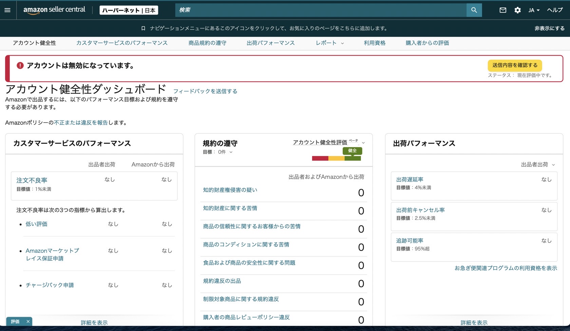The image size is (570, 331).
Task: Open the 追跡可能率 link
Action: [x=410, y=240]
